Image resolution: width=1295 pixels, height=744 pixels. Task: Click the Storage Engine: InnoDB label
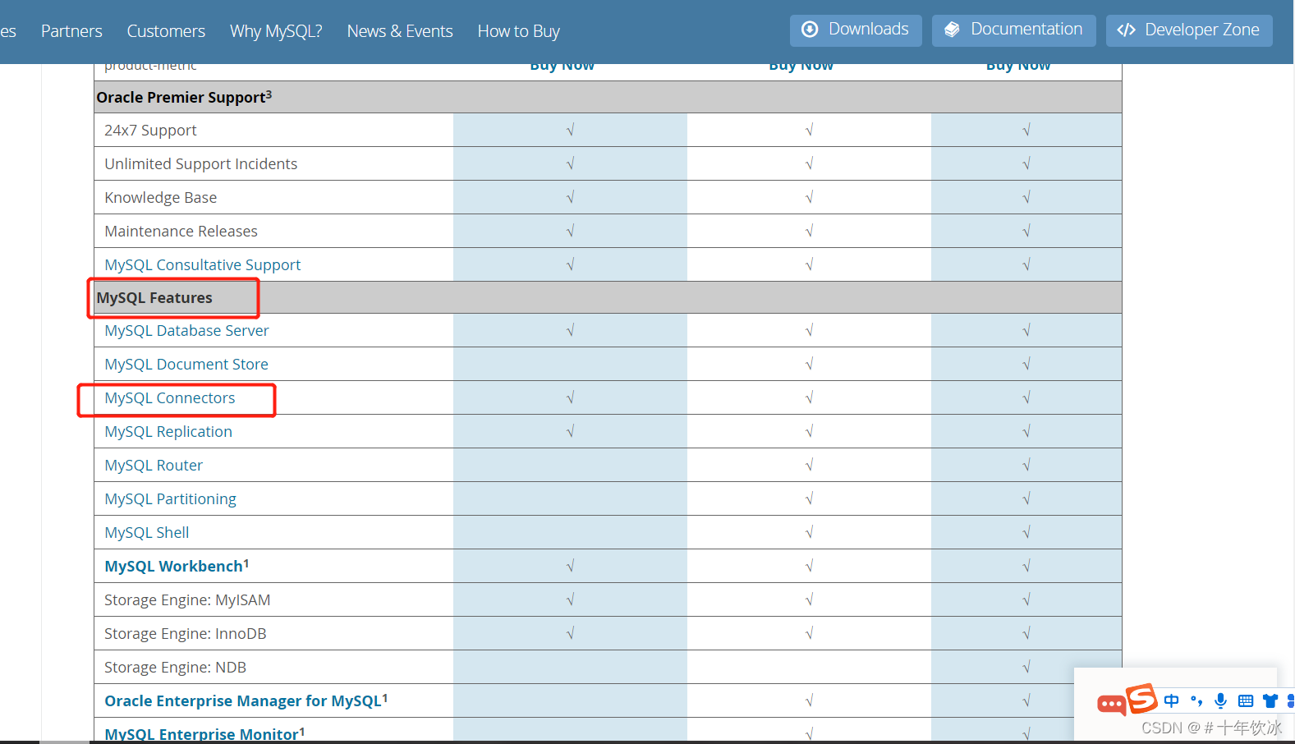click(x=186, y=633)
